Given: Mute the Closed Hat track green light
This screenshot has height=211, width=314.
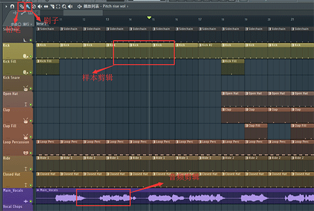Looking at the screenshot, I should pyautogui.click(x=31, y=185).
